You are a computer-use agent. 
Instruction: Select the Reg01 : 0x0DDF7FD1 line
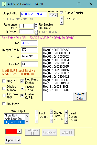pos(57,53)
